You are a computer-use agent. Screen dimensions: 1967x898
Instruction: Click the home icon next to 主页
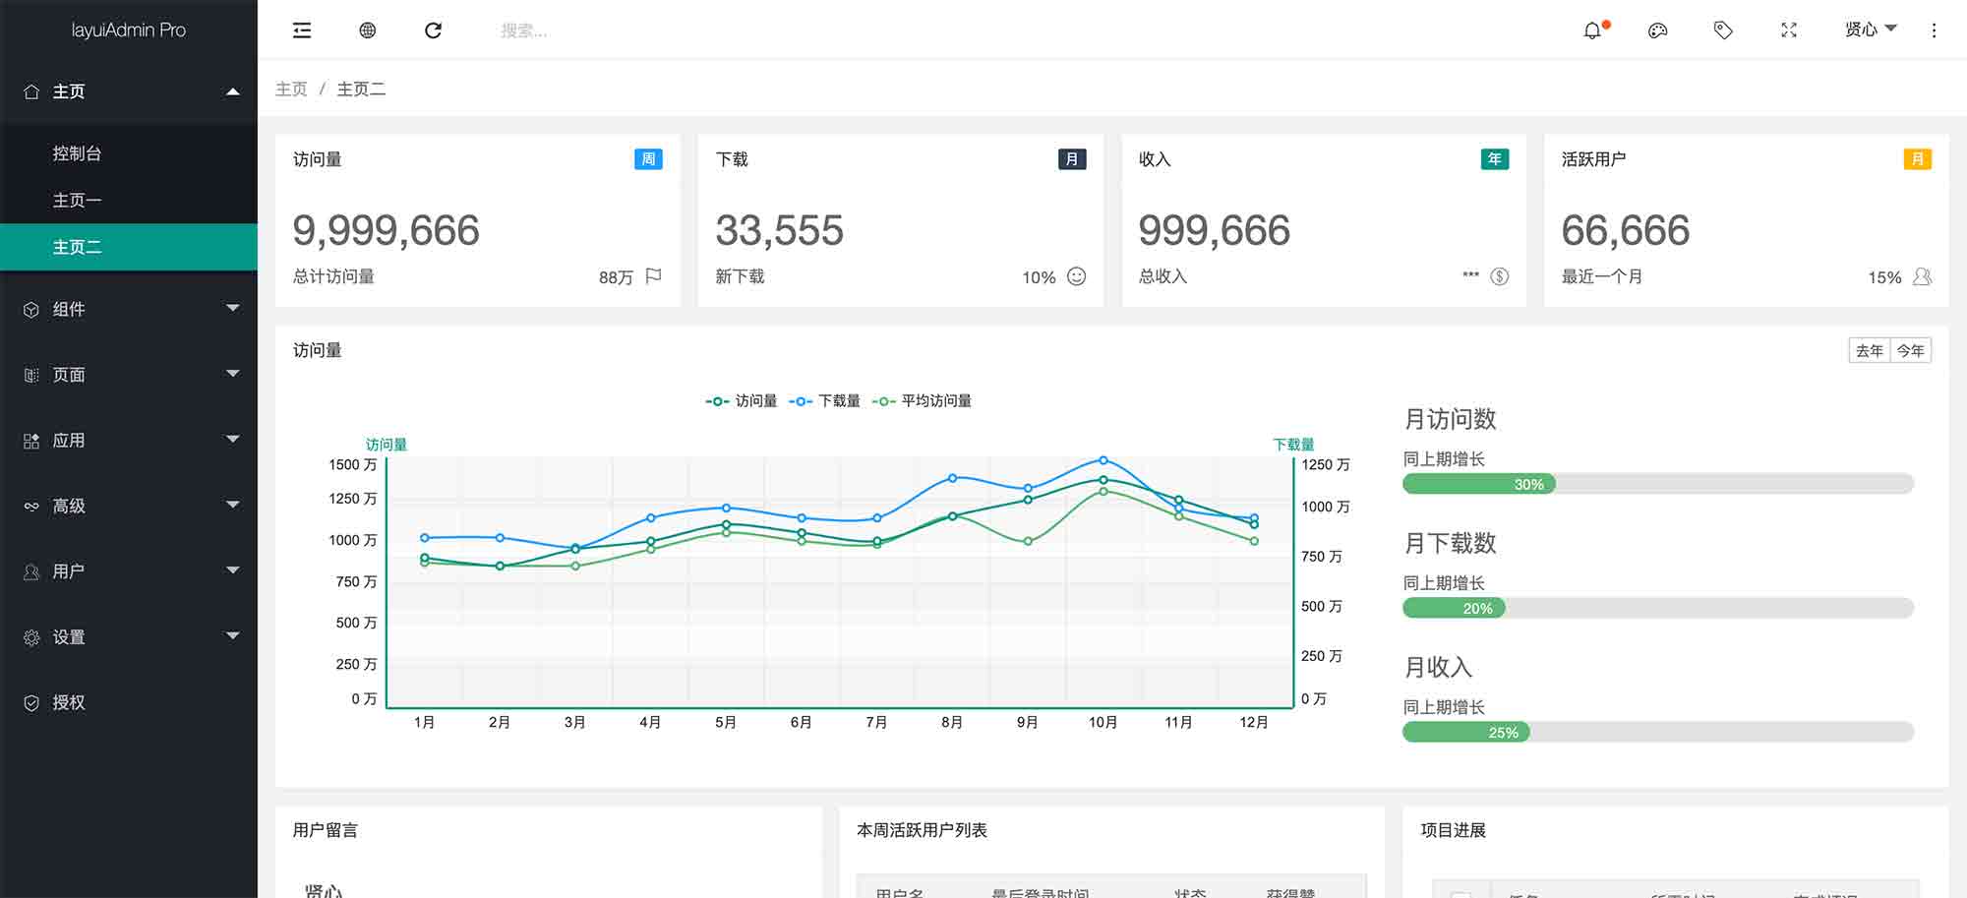pos(31,91)
